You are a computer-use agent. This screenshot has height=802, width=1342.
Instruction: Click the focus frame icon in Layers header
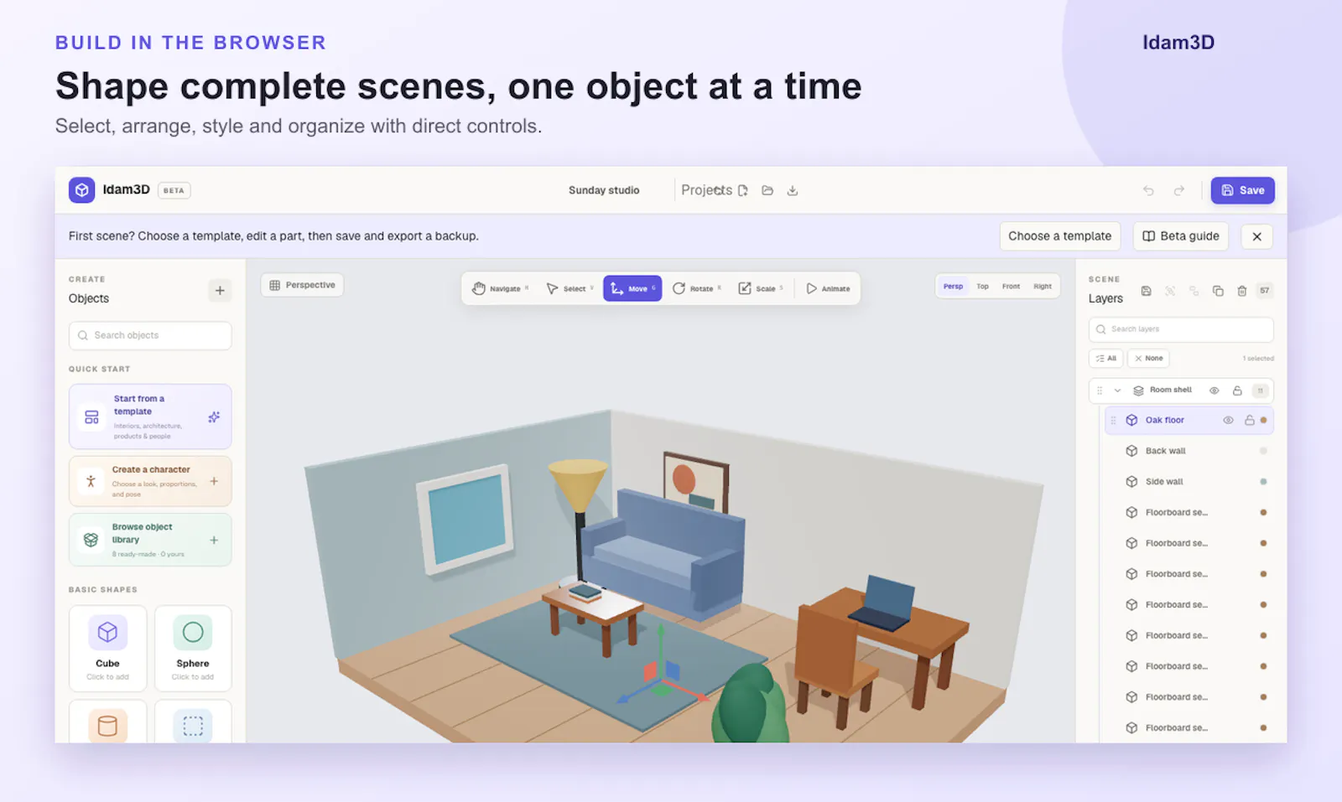coord(1170,291)
